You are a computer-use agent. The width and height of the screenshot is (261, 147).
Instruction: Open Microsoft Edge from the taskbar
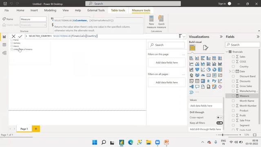click(x=130, y=142)
